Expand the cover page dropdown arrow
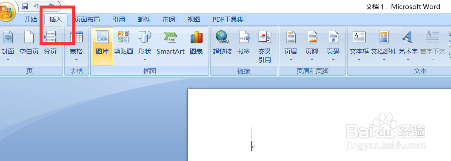Image resolution: width=451 pixels, height=161 pixels. (8, 60)
